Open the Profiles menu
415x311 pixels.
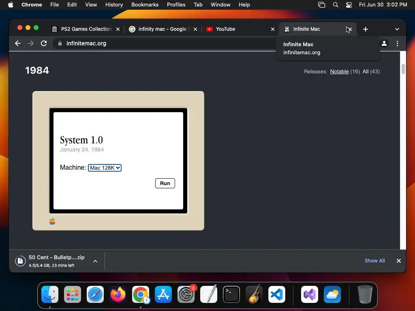coord(176,5)
